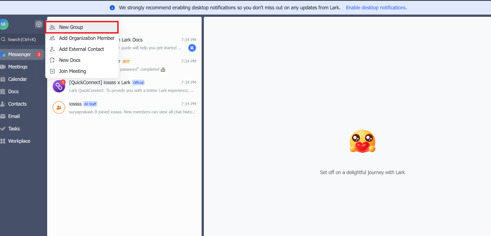Click the Tasks checkmark icon
Screen dimensions: 491x236
3,129
